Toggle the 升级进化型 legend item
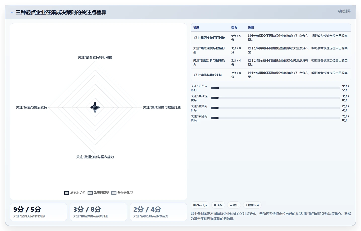 click(x=122, y=193)
